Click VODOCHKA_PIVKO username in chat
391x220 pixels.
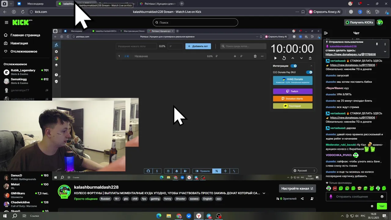339,155
